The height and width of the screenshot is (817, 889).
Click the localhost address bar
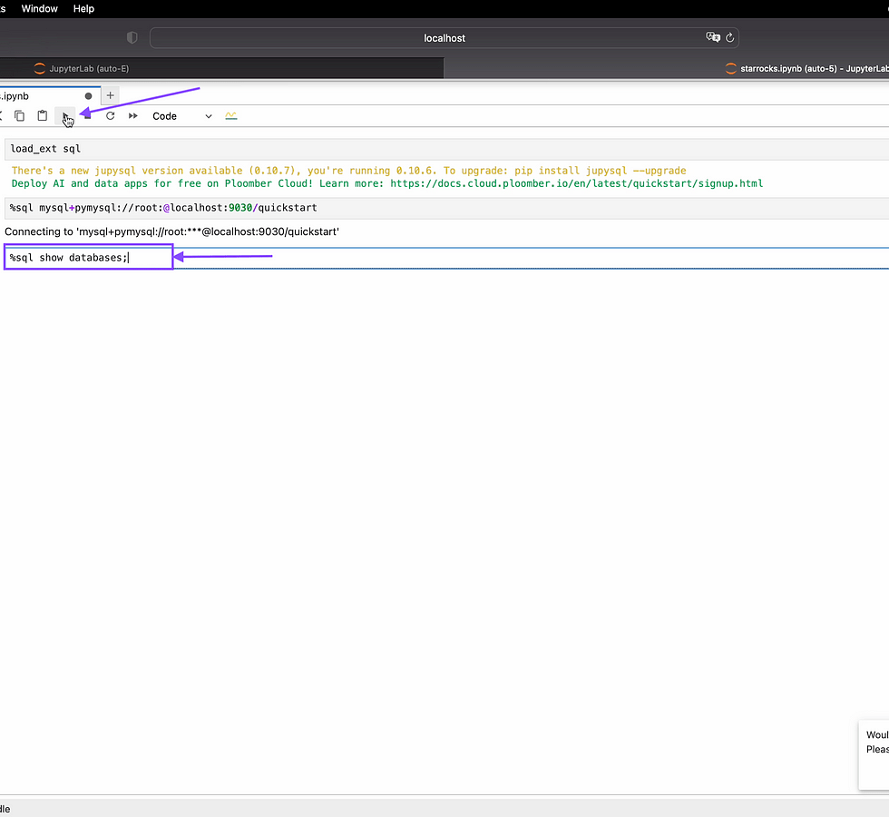444,38
